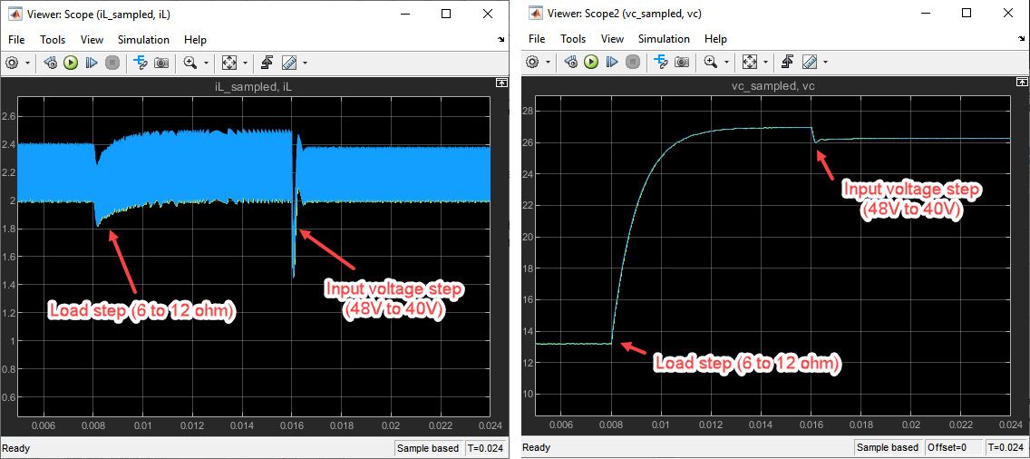This screenshot has width=1030, height=459.
Task: Click 'Offset=0' status in Scope2 window
Action: click(x=953, y=448)
